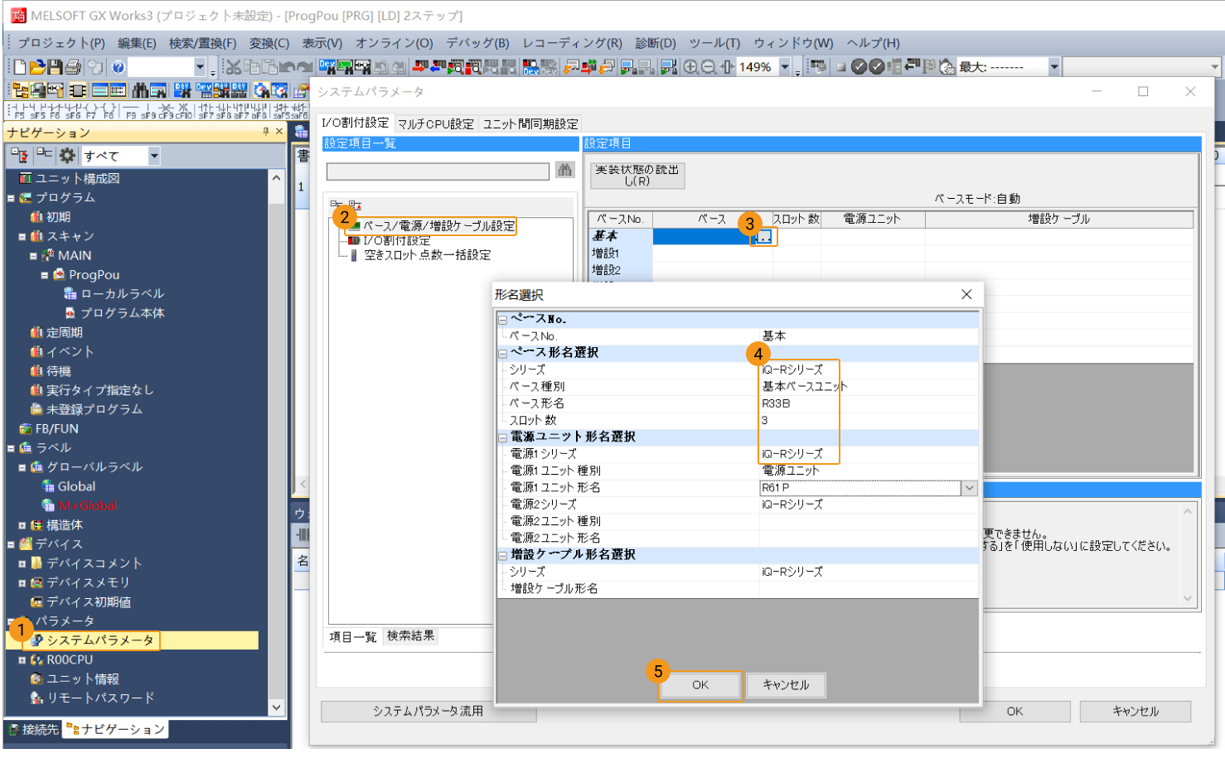The image size is (1225, 768).
Task: Select I/O割付設定 in the settings tree
Action: click(396, 240)
